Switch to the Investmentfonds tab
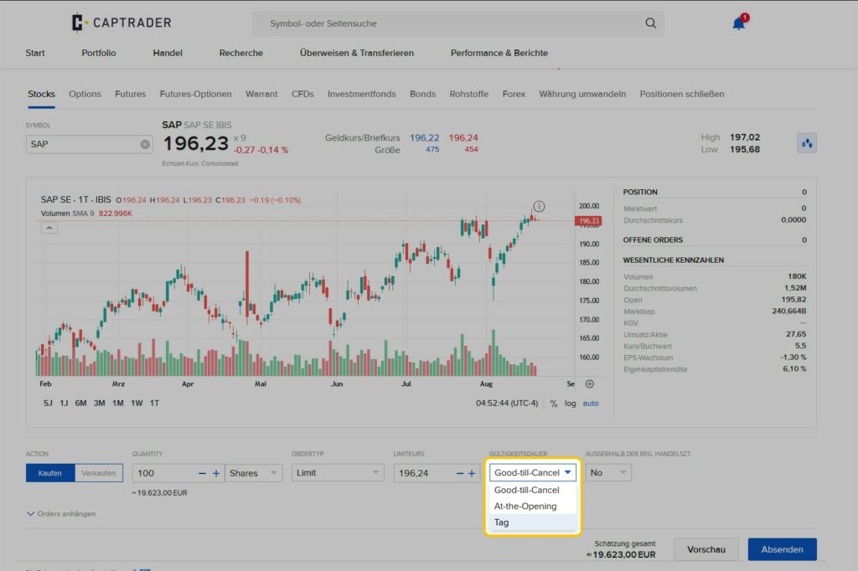The width and height of the screenshot is (858, 571). click(362, 94)
